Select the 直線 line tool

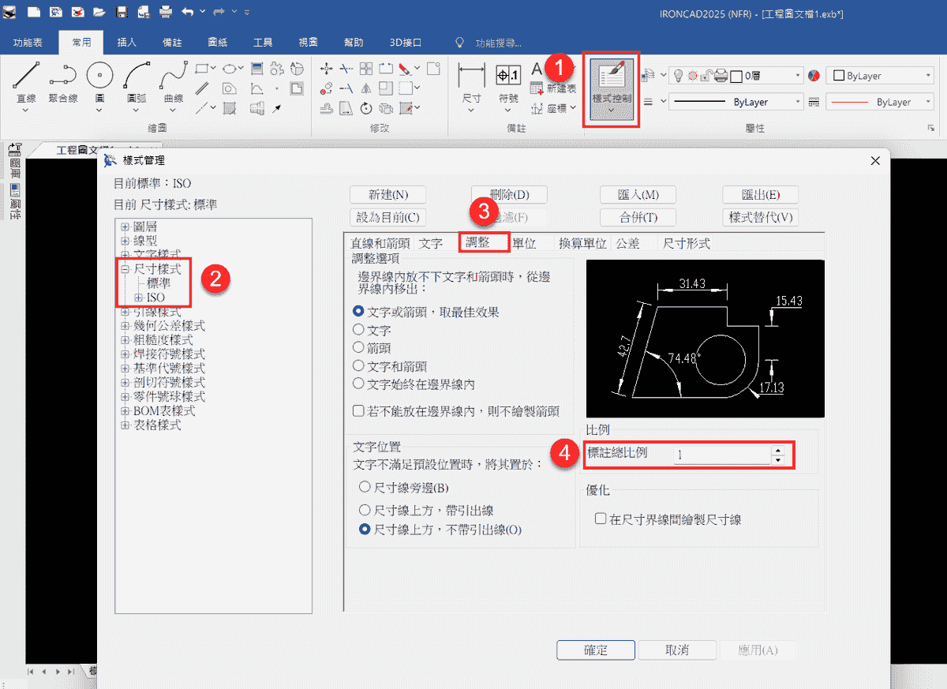(26, 83)
